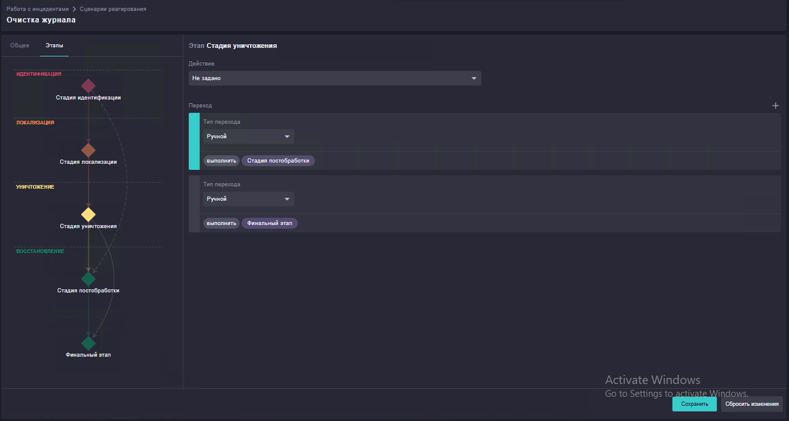Click the Финальный этап transition tag

[x=270, y=223]
